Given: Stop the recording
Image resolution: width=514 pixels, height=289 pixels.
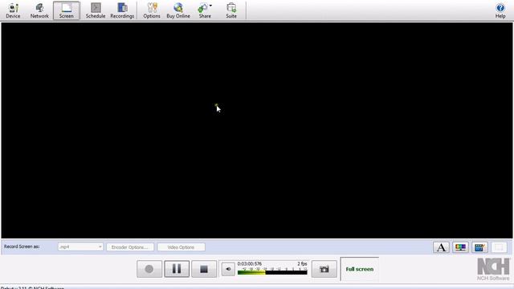Looking at the screenshot, I should pos(204,269).
